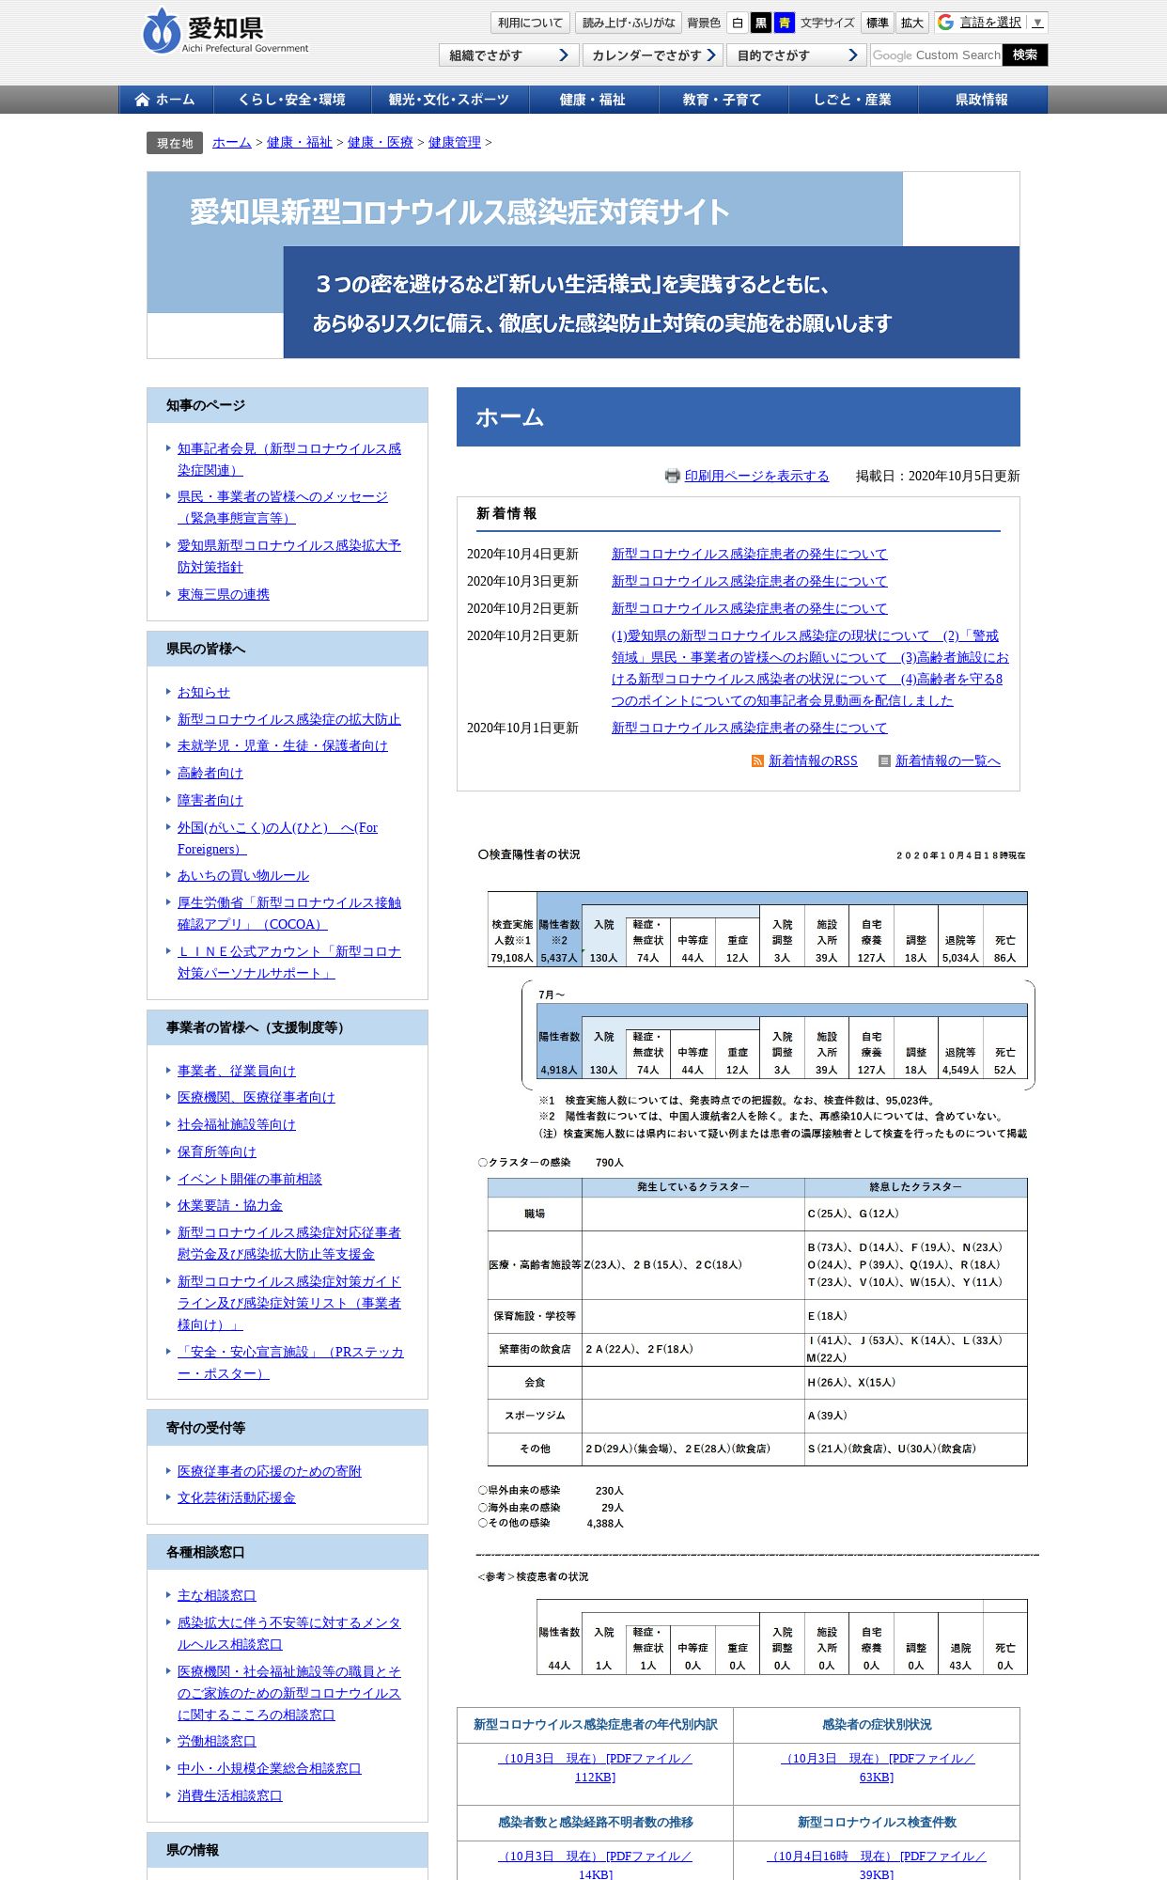This screenshot has width=1167, height=1880.
Task: Open the 教育・子育て navigation menu
Action: [x=723, y=100]
